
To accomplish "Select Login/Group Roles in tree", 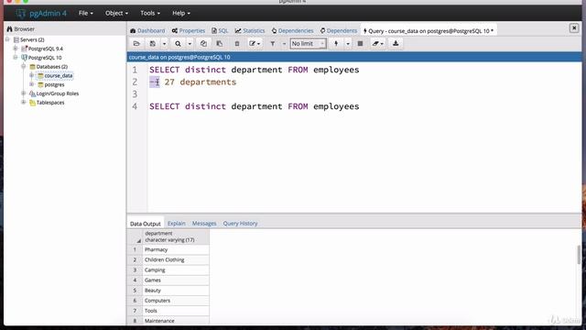I will [57, 93].
